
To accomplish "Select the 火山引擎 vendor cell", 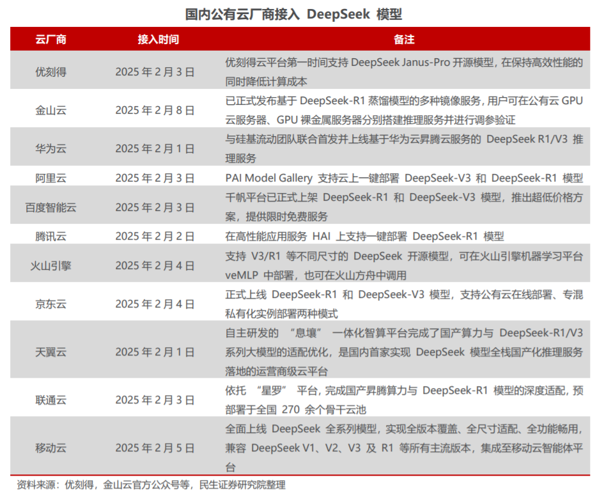I will (51, 266).
